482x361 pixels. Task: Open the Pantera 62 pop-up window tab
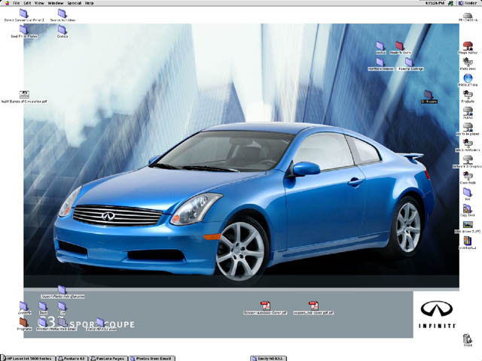[72, 358]
